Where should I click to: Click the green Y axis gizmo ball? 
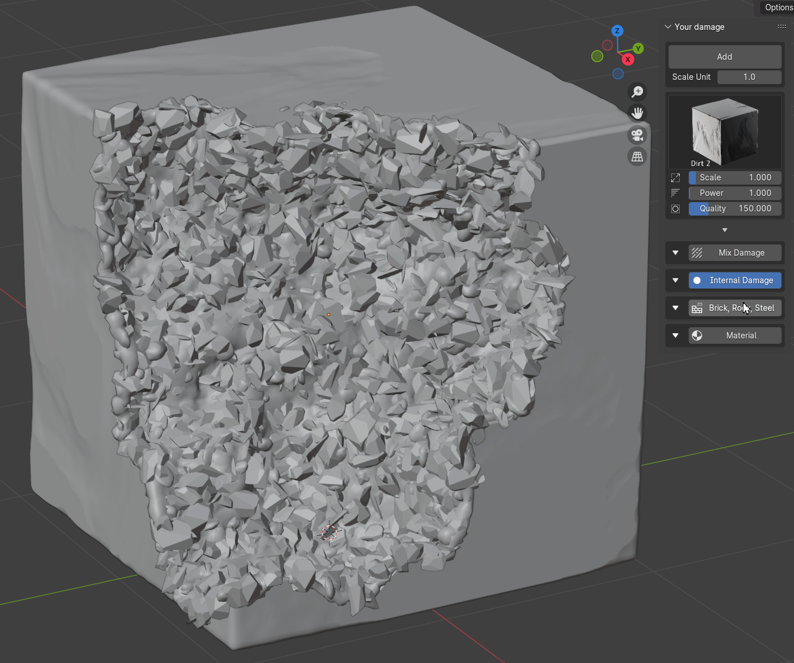pyautogui.click(x=638, y=48)
